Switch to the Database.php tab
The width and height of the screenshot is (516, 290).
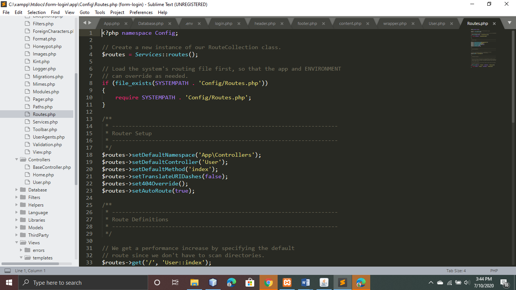(151, 23)
